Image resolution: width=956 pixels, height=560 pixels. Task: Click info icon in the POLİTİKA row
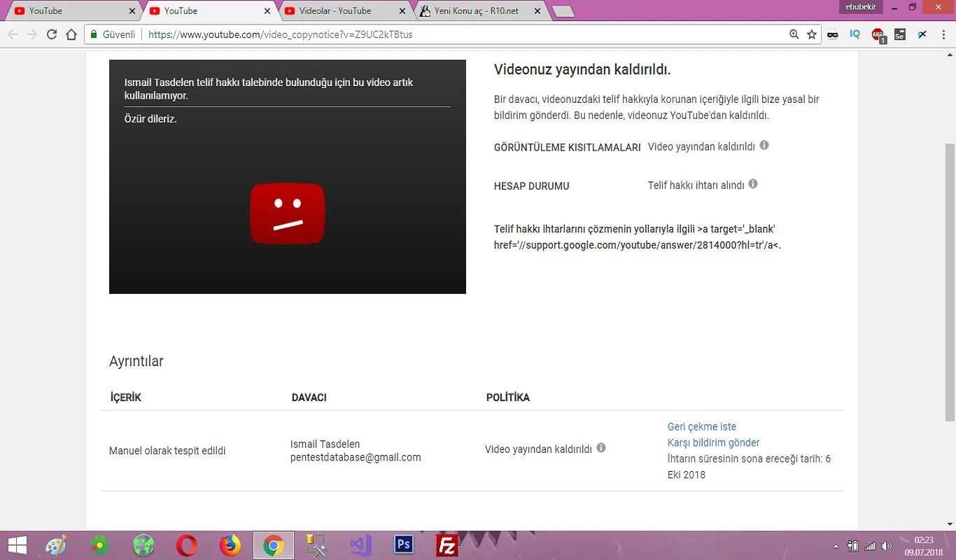click(x=601, y=447)
